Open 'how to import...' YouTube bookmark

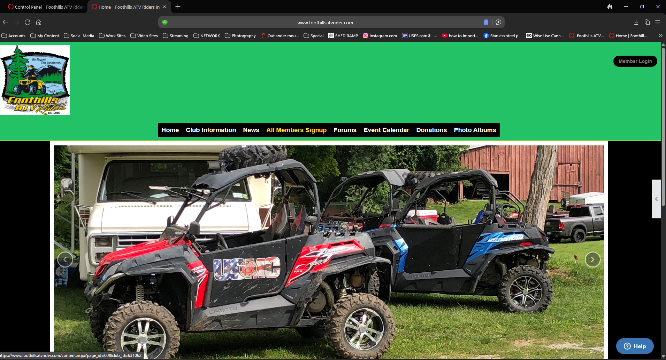460,35
